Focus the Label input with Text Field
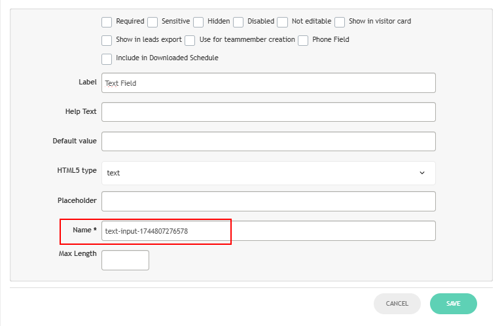This screenshot has height=326, width=502. click(x=268, y=83)
